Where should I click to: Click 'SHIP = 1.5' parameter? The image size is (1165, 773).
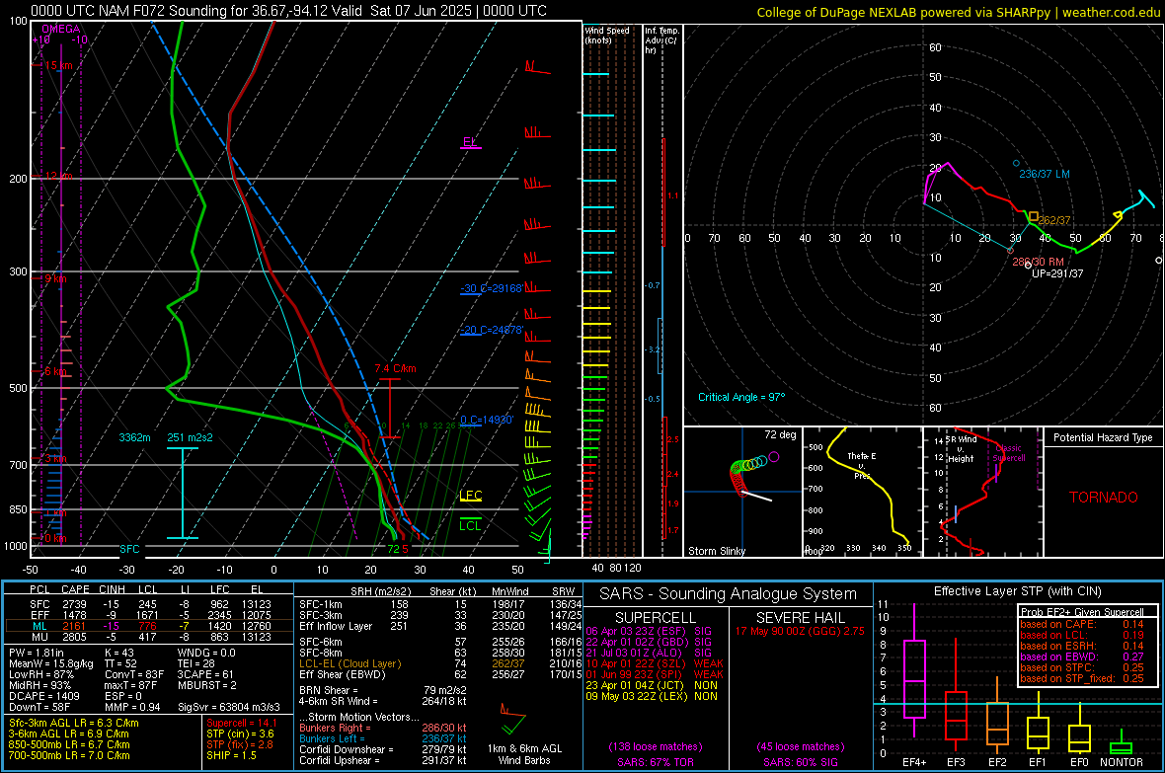pos(231,755)
